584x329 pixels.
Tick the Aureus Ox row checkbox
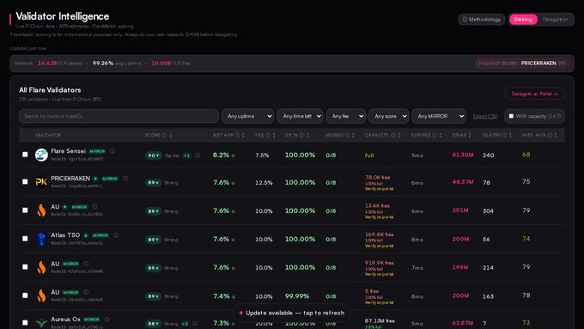click(x=25, y=323)
